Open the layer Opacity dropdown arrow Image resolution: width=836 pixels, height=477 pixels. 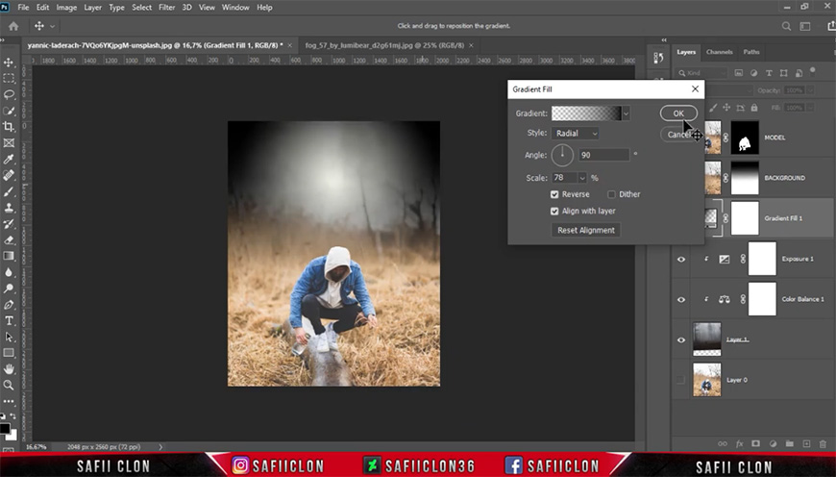pyautogui.click(x=810, y=90)
